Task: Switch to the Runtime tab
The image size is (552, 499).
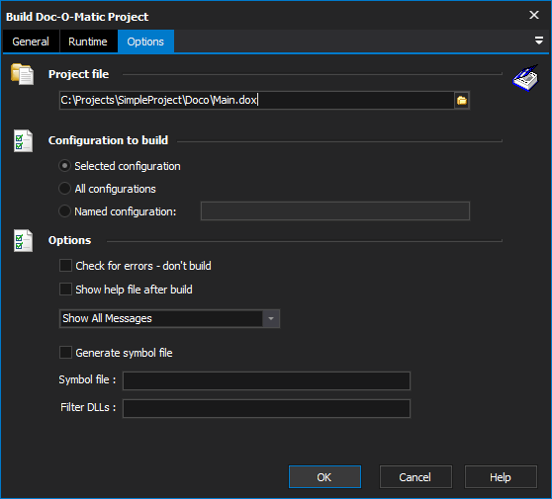Action: click(x=88, y=42)
